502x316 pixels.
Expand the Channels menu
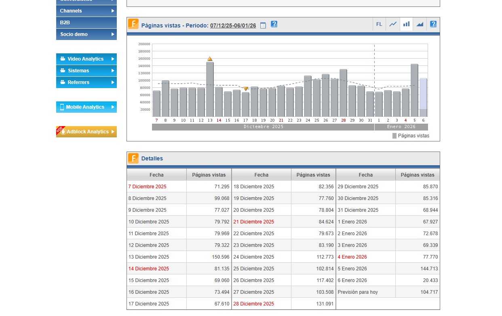coord(86,11)
